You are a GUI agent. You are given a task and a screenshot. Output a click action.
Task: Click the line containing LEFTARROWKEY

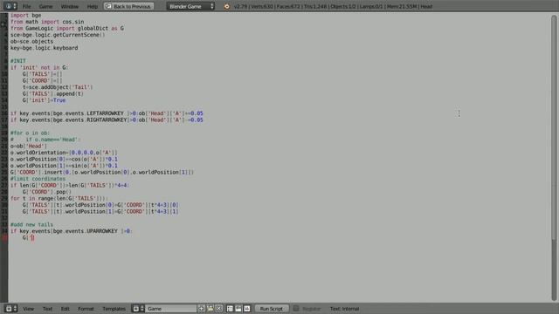click(107, 113)
